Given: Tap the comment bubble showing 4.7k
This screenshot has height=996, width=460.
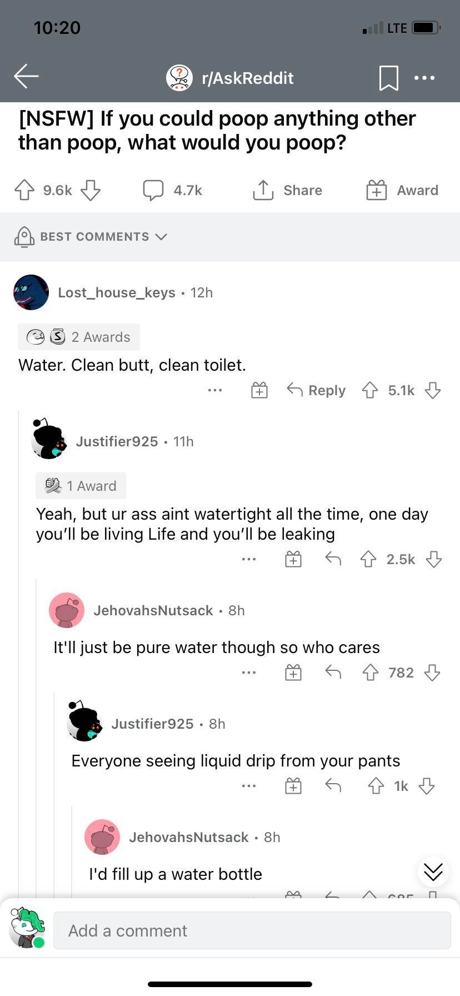Looking at the screenshot, I should click(x=154, y=190).
